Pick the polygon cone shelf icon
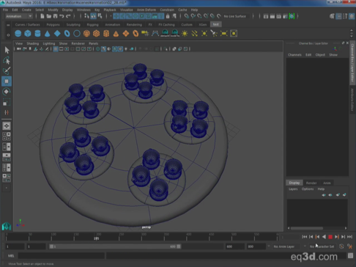 (48, 34)
